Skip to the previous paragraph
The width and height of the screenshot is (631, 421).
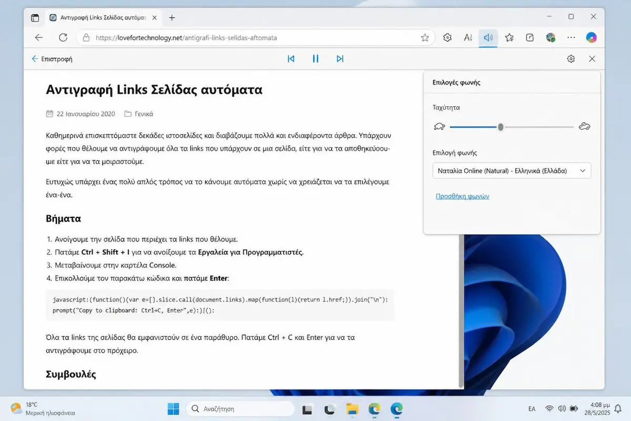[291, 59]
